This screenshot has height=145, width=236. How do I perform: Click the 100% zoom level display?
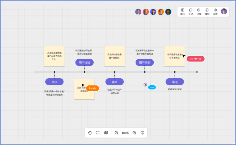(x=125, y=133)
